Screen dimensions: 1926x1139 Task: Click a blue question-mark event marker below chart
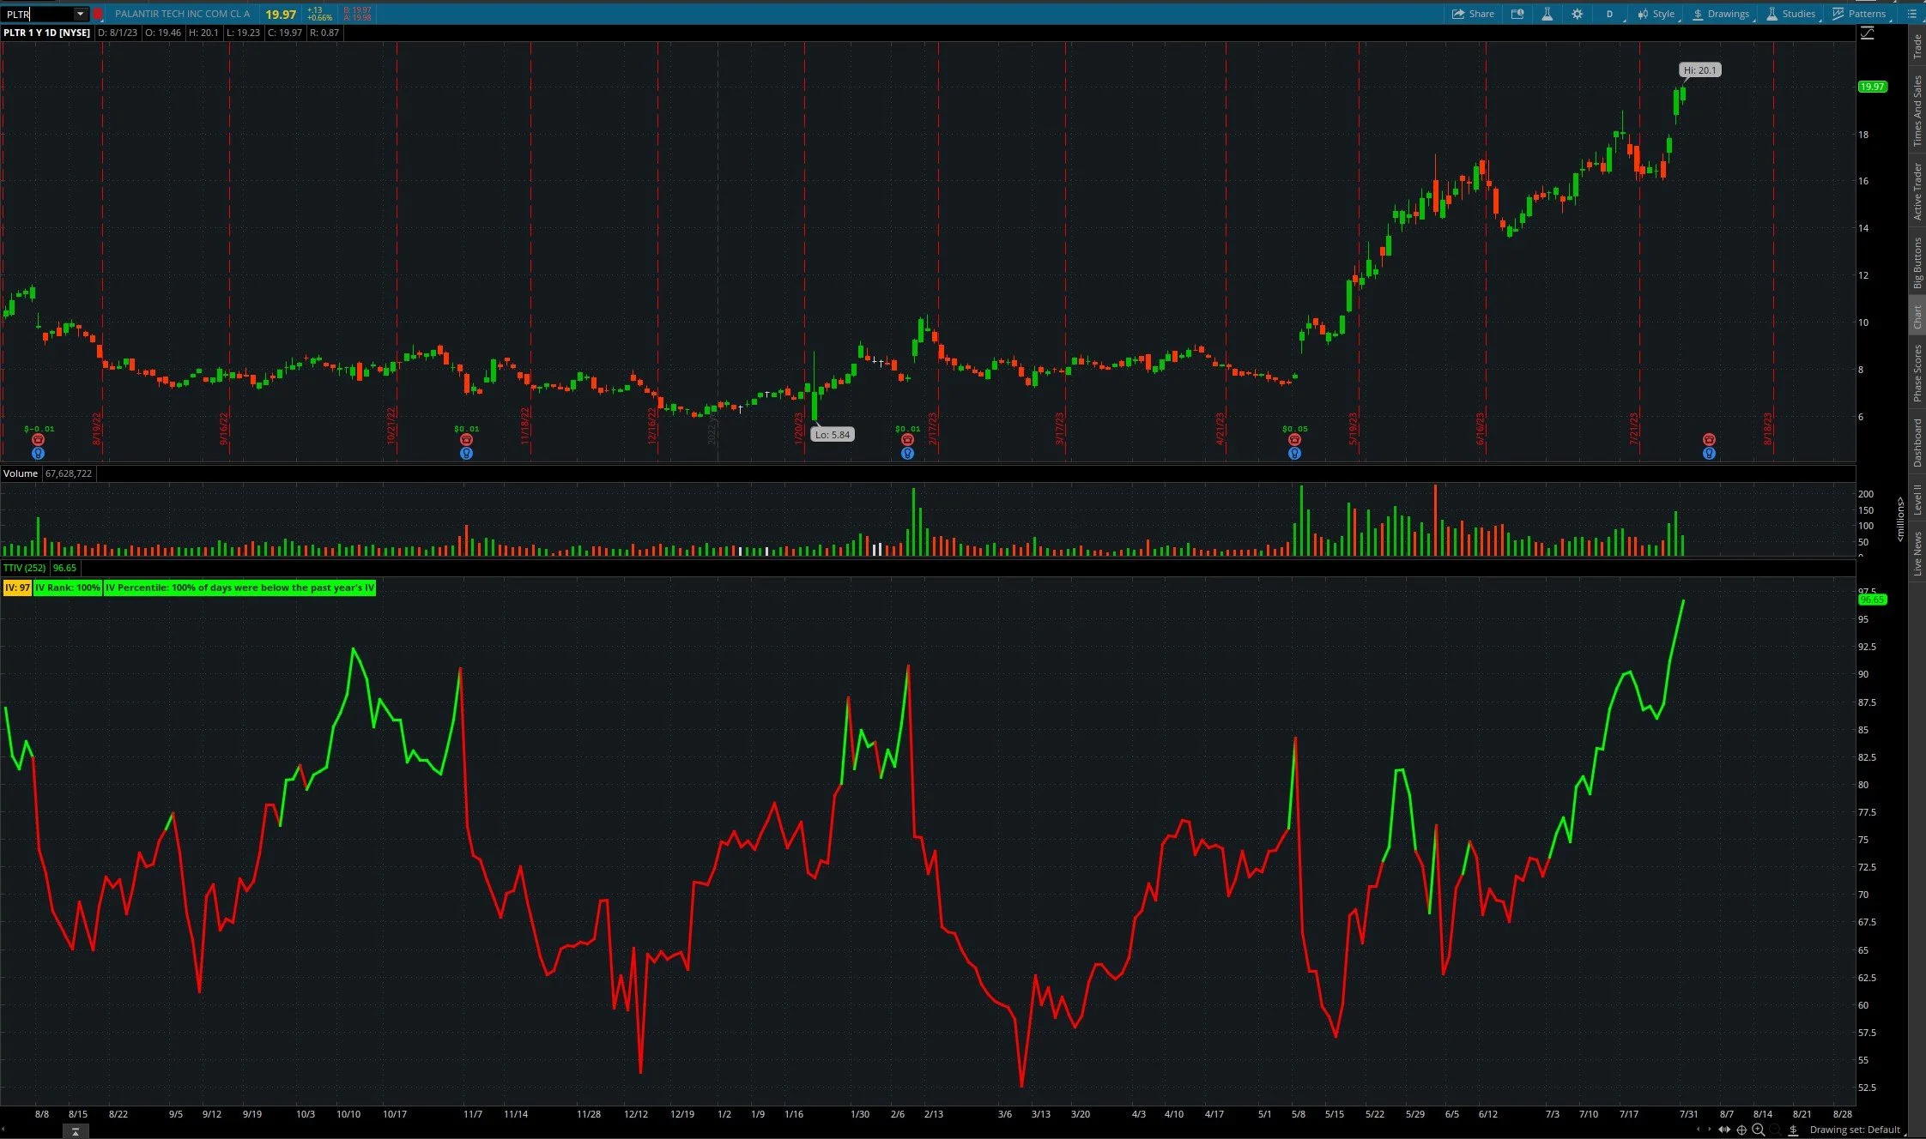[38, 453]
